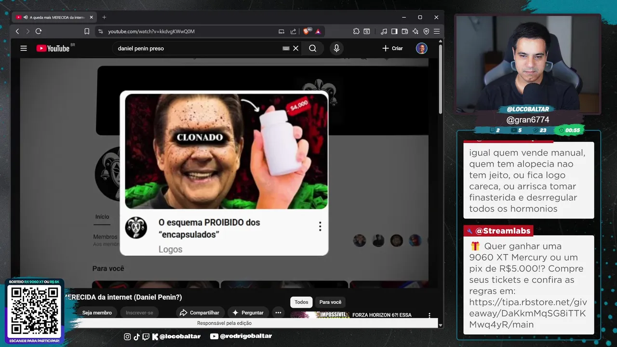Open options for FORZA HORIZON 6 suggestion

429,315
